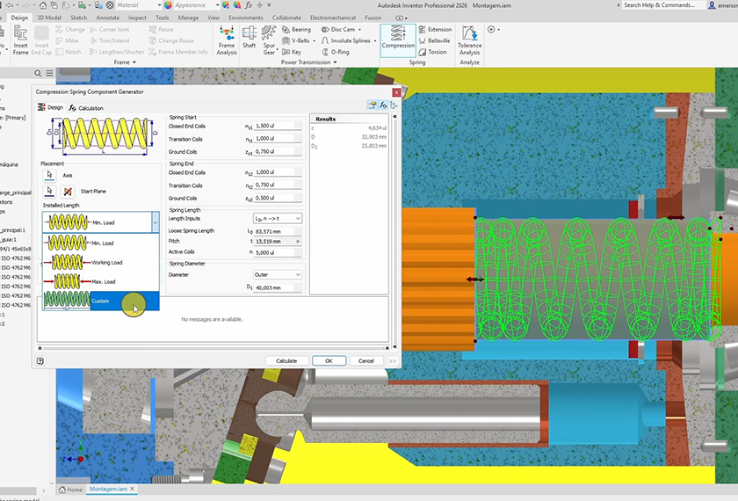Toggle the Start Plane flip icon
The width and height of the screenshot is (738, 501).
click(x=69, y=191)
